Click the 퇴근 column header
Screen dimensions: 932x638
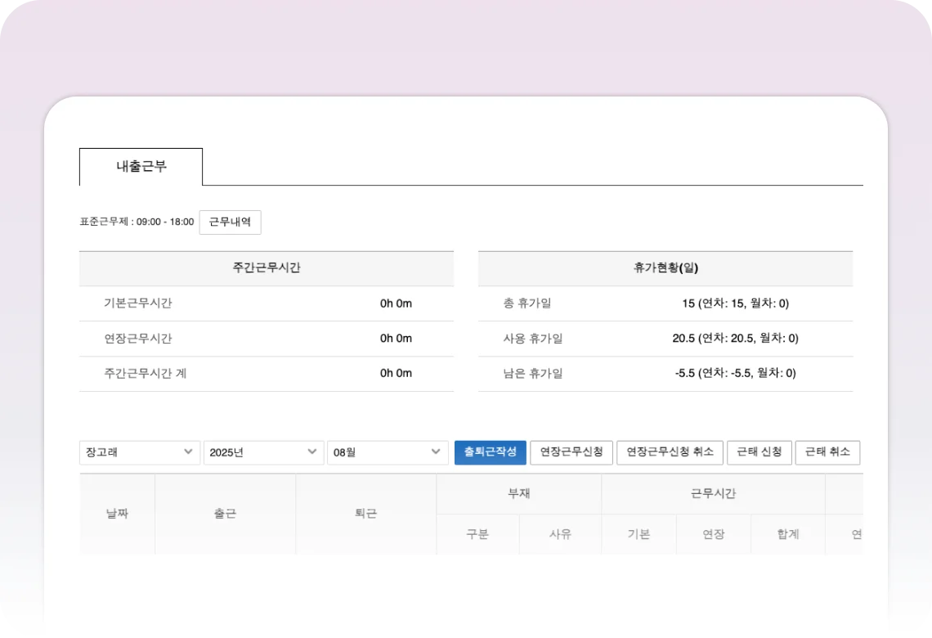366,514
